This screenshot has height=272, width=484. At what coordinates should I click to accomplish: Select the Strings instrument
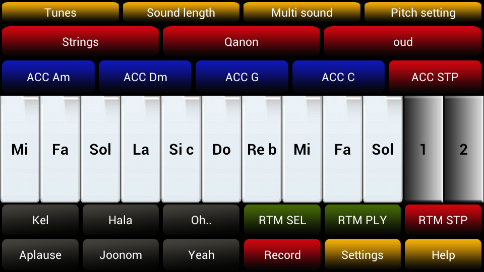click(x=80, y=42)
